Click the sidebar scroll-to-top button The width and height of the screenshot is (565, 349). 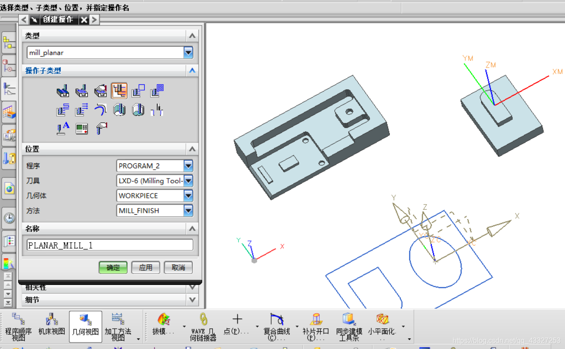pyautogui.click(x=8, y=276)
